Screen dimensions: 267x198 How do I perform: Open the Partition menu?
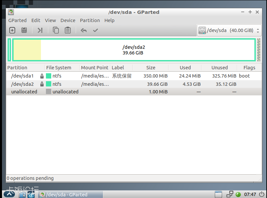tap(90, 20)
